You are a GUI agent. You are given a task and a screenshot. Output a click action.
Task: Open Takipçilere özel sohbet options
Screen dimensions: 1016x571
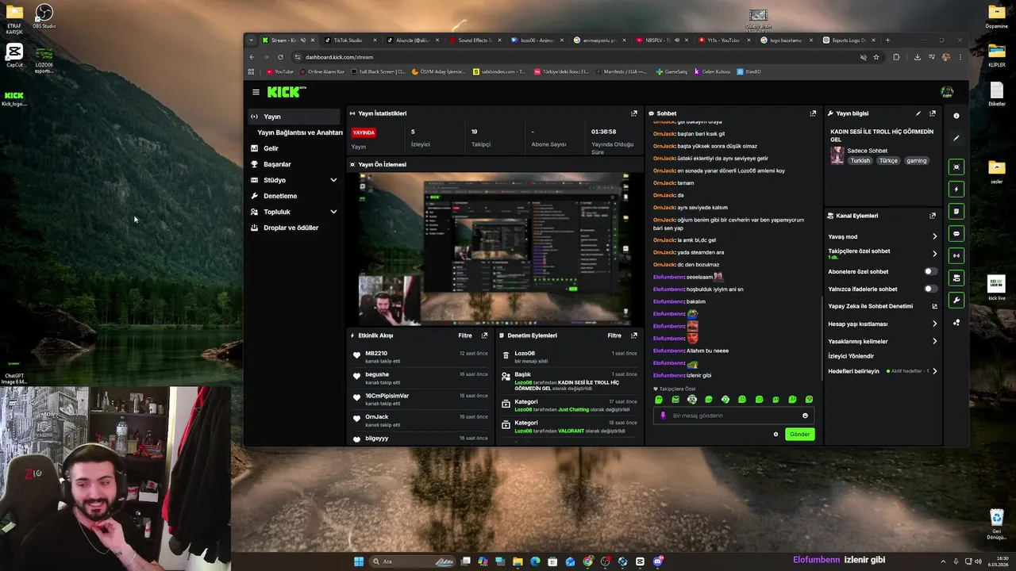pyautogui.click(x=883, y=254)
